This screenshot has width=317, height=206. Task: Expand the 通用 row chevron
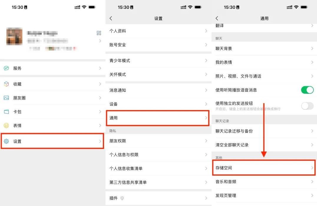(206, 118)
